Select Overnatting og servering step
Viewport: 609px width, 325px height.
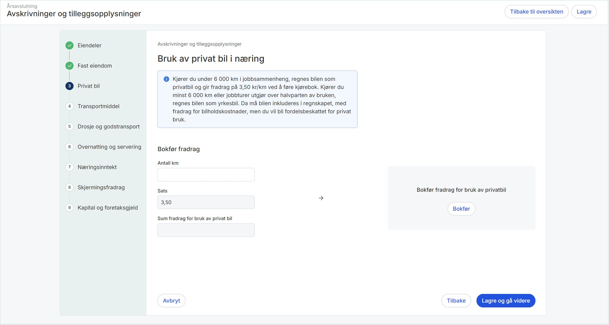109,147
